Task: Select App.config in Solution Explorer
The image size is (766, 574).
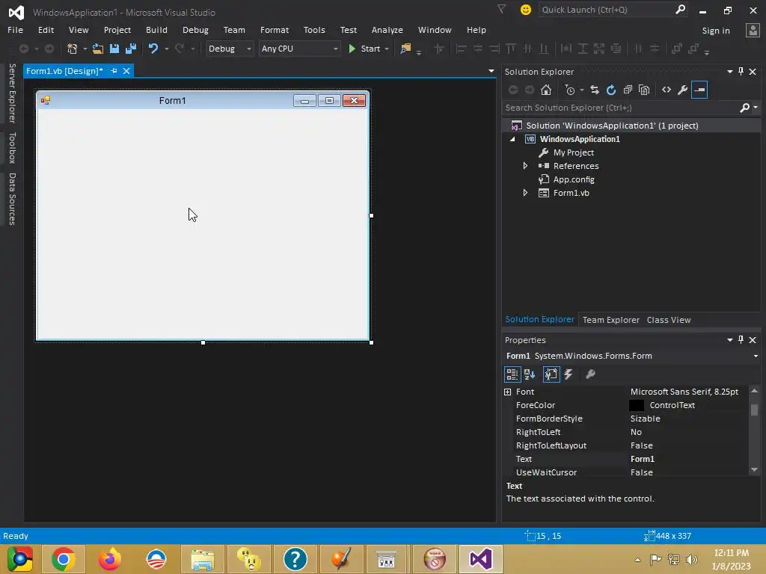Action: [574, 179]
